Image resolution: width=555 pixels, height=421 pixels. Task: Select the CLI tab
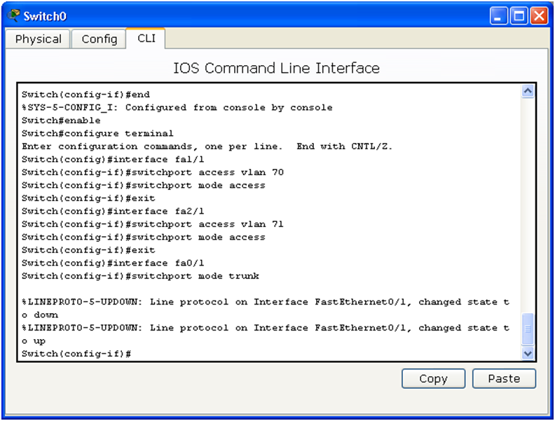tap(146, 39)
